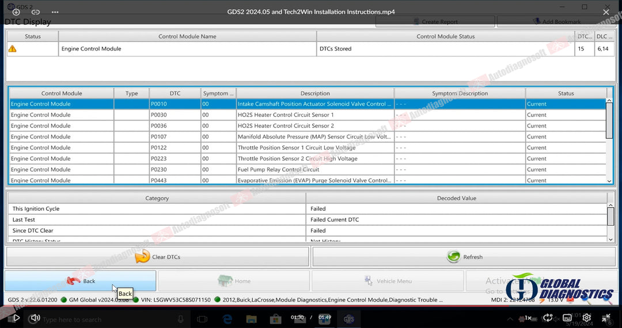Click the Clear DTCs button
Screen dimensions: 622x328
(157, 257)
